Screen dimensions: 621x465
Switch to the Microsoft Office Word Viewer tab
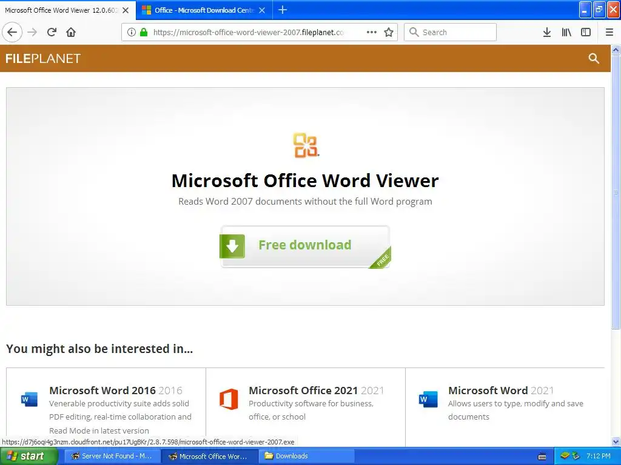click(x=61, y=10)
